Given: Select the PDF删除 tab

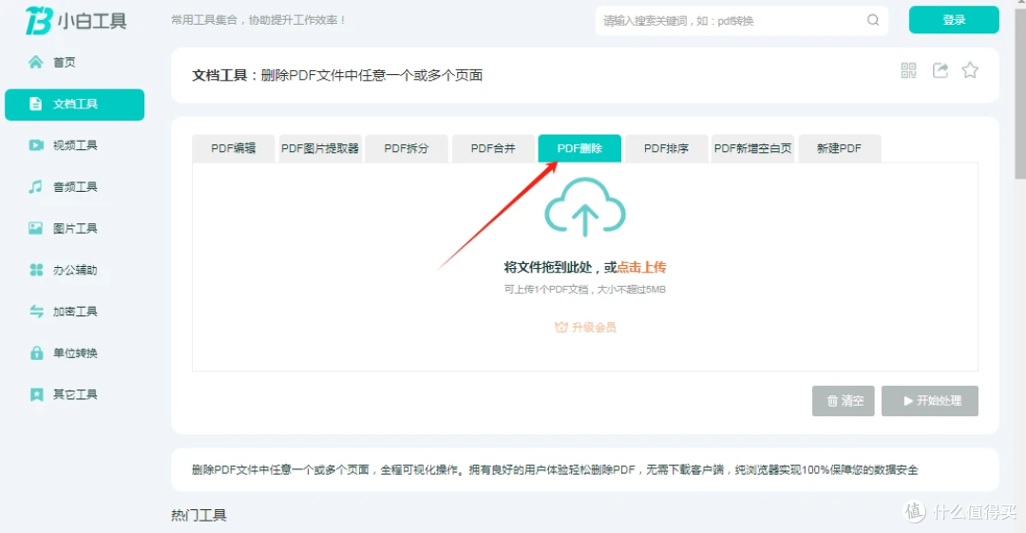Looking at the screenshot, I should click(579, 148).
